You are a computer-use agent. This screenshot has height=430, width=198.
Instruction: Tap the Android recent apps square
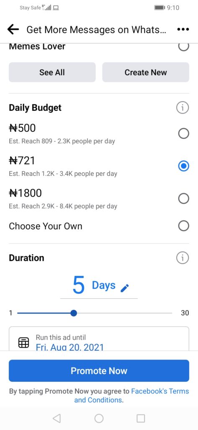coord(141,418)
